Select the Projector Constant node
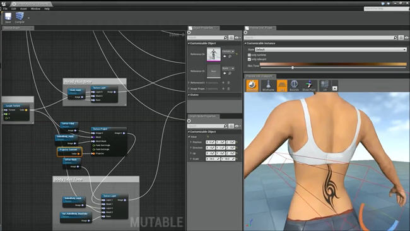410x231 pixels. (69, 151)
